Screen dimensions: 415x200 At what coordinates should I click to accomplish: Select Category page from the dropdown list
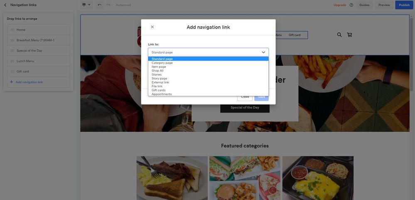(x=162, y=63)
